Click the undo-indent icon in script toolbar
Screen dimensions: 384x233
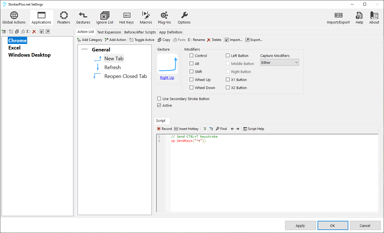211,129
